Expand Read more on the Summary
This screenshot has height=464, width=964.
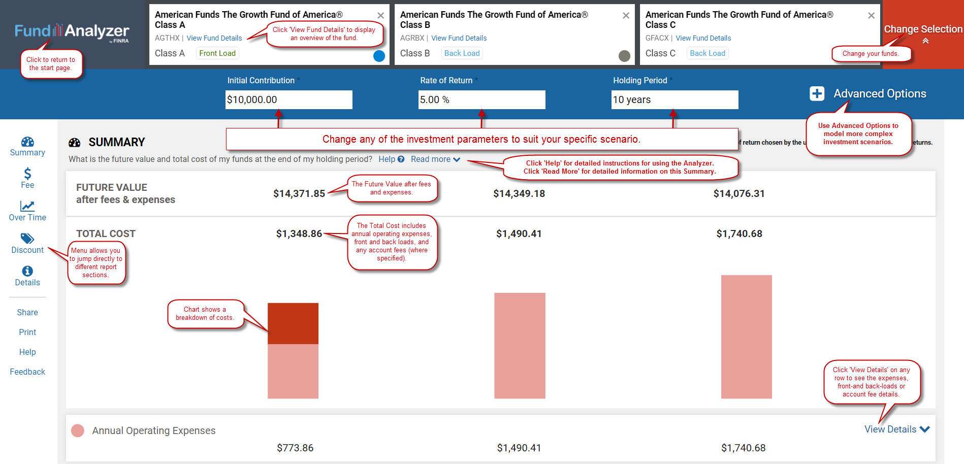coord(435,159)
